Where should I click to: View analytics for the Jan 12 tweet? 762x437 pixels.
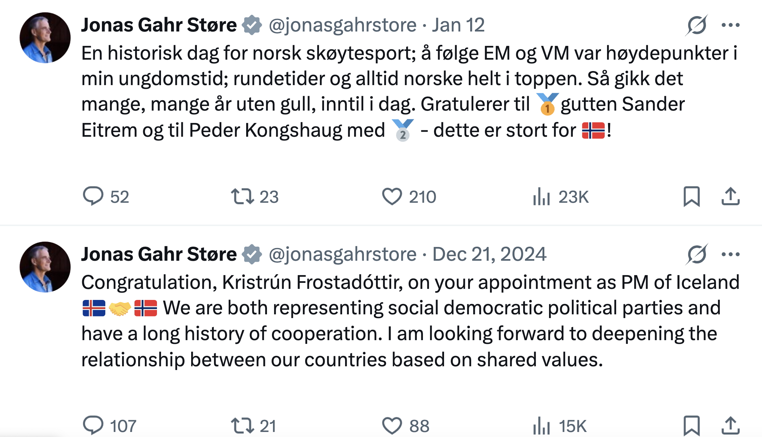[x=541, y=196]
